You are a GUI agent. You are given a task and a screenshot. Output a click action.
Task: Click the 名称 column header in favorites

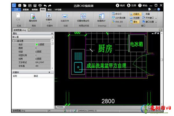coord(15,76)
